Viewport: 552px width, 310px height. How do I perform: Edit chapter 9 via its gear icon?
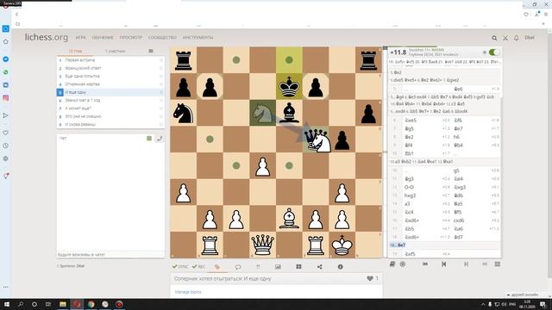click(x=161, y=124)
